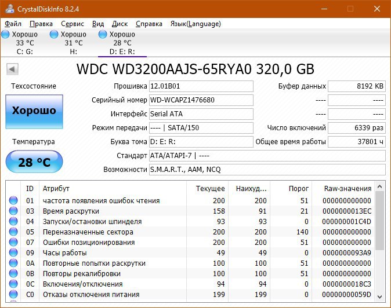This screenshot has height=308, width=391.
Task: Open the Вид menu
Action: (x=98, y=24)
